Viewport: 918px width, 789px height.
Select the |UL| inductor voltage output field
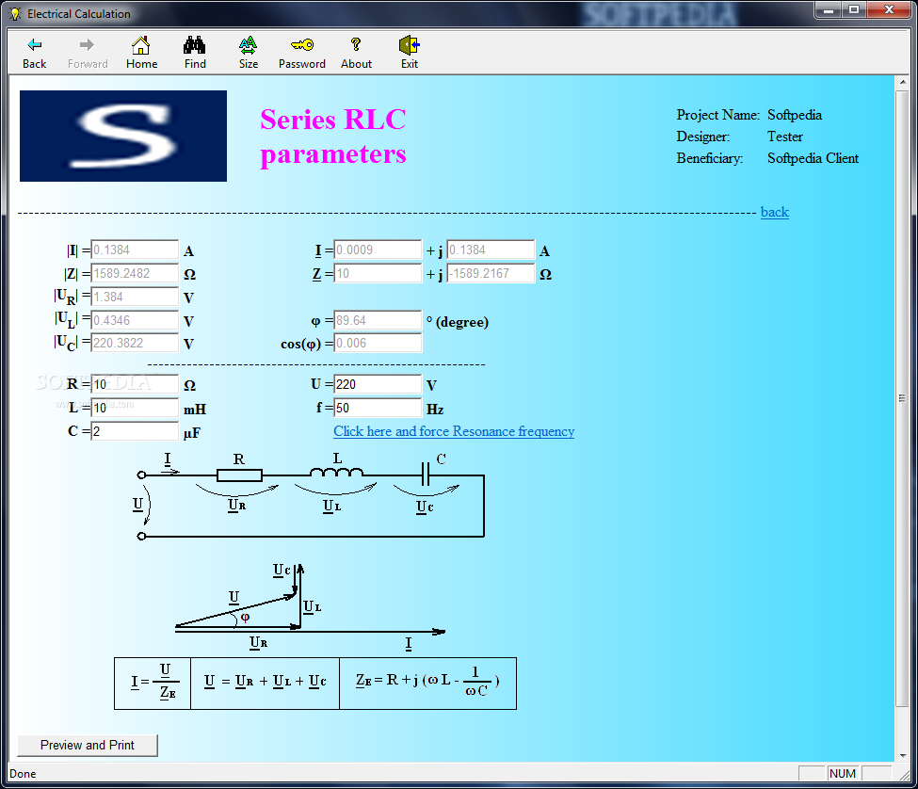click(135, 320)
